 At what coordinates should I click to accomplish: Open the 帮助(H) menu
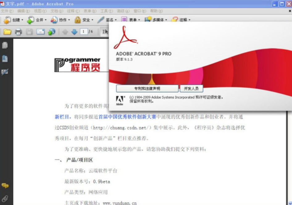click(x=156, y=11)
